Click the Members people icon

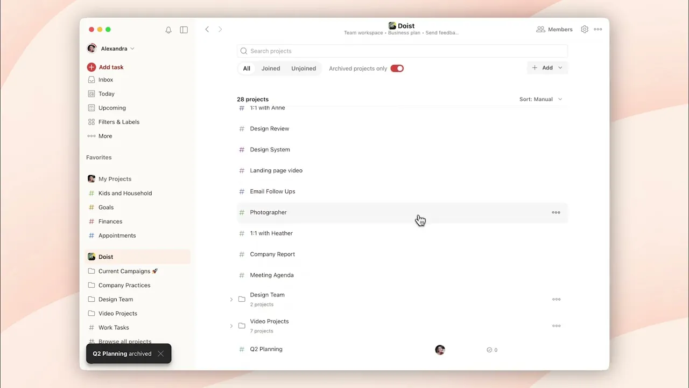[540, 29]
